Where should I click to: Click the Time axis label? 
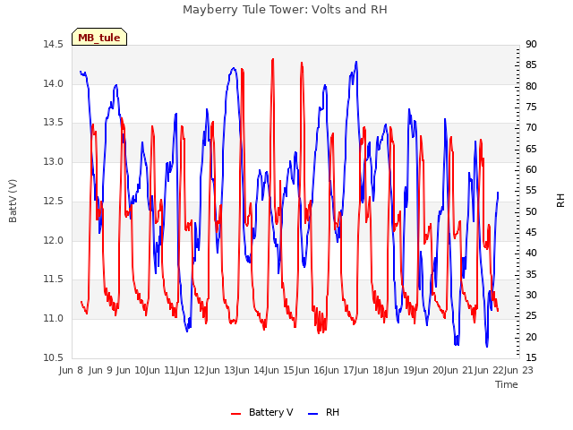click(507, 384)
